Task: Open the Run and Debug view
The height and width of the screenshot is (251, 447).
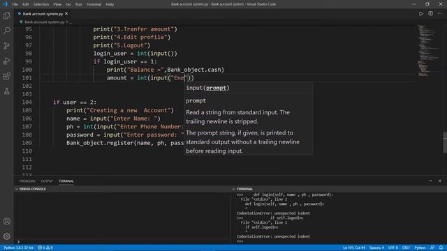Action: click(6, 61)
